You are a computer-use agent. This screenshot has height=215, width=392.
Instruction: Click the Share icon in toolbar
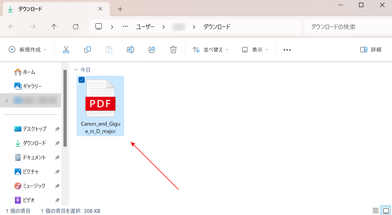pyautogui.click(x=152, y=50)
